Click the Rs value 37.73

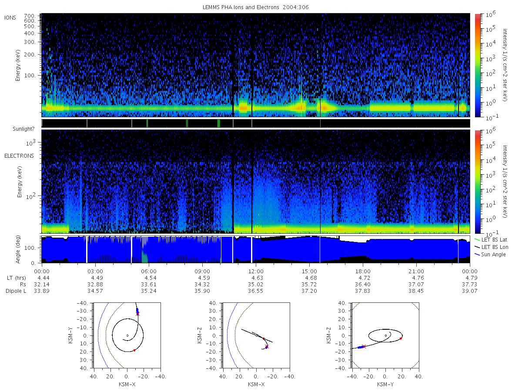click(470, 284)
